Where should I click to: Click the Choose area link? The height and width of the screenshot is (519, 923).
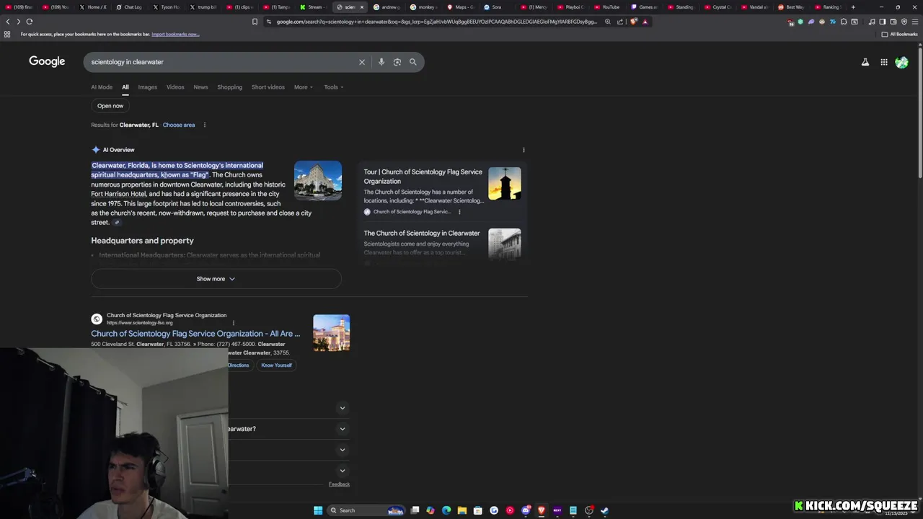(179, 125)
